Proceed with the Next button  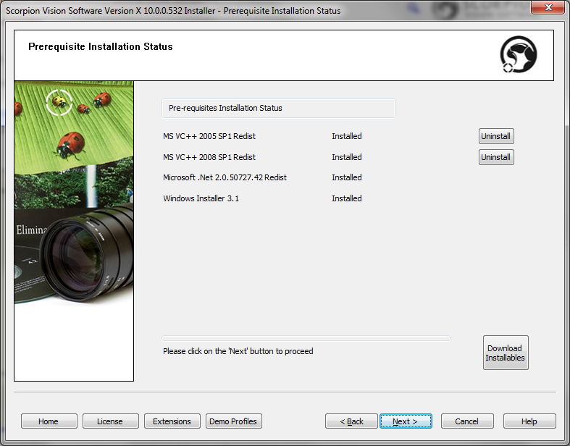[x=406, y=421]
